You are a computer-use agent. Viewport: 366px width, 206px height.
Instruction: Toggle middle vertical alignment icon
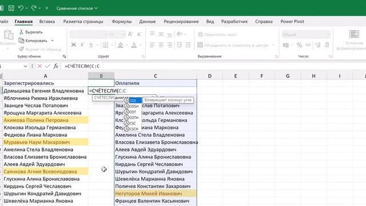(x=161, y=34)
